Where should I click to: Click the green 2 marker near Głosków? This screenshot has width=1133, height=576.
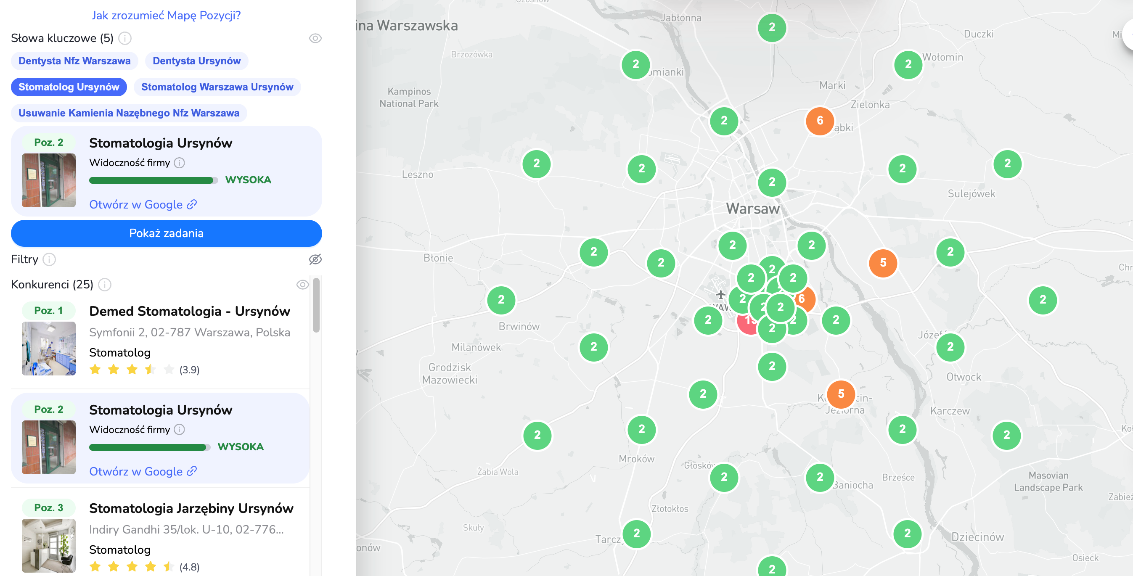(724, 477)
